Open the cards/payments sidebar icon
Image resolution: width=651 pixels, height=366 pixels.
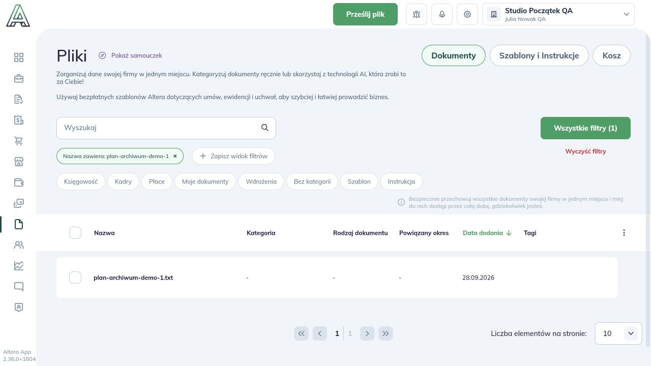pyautogui.click(x=19, y=203)
